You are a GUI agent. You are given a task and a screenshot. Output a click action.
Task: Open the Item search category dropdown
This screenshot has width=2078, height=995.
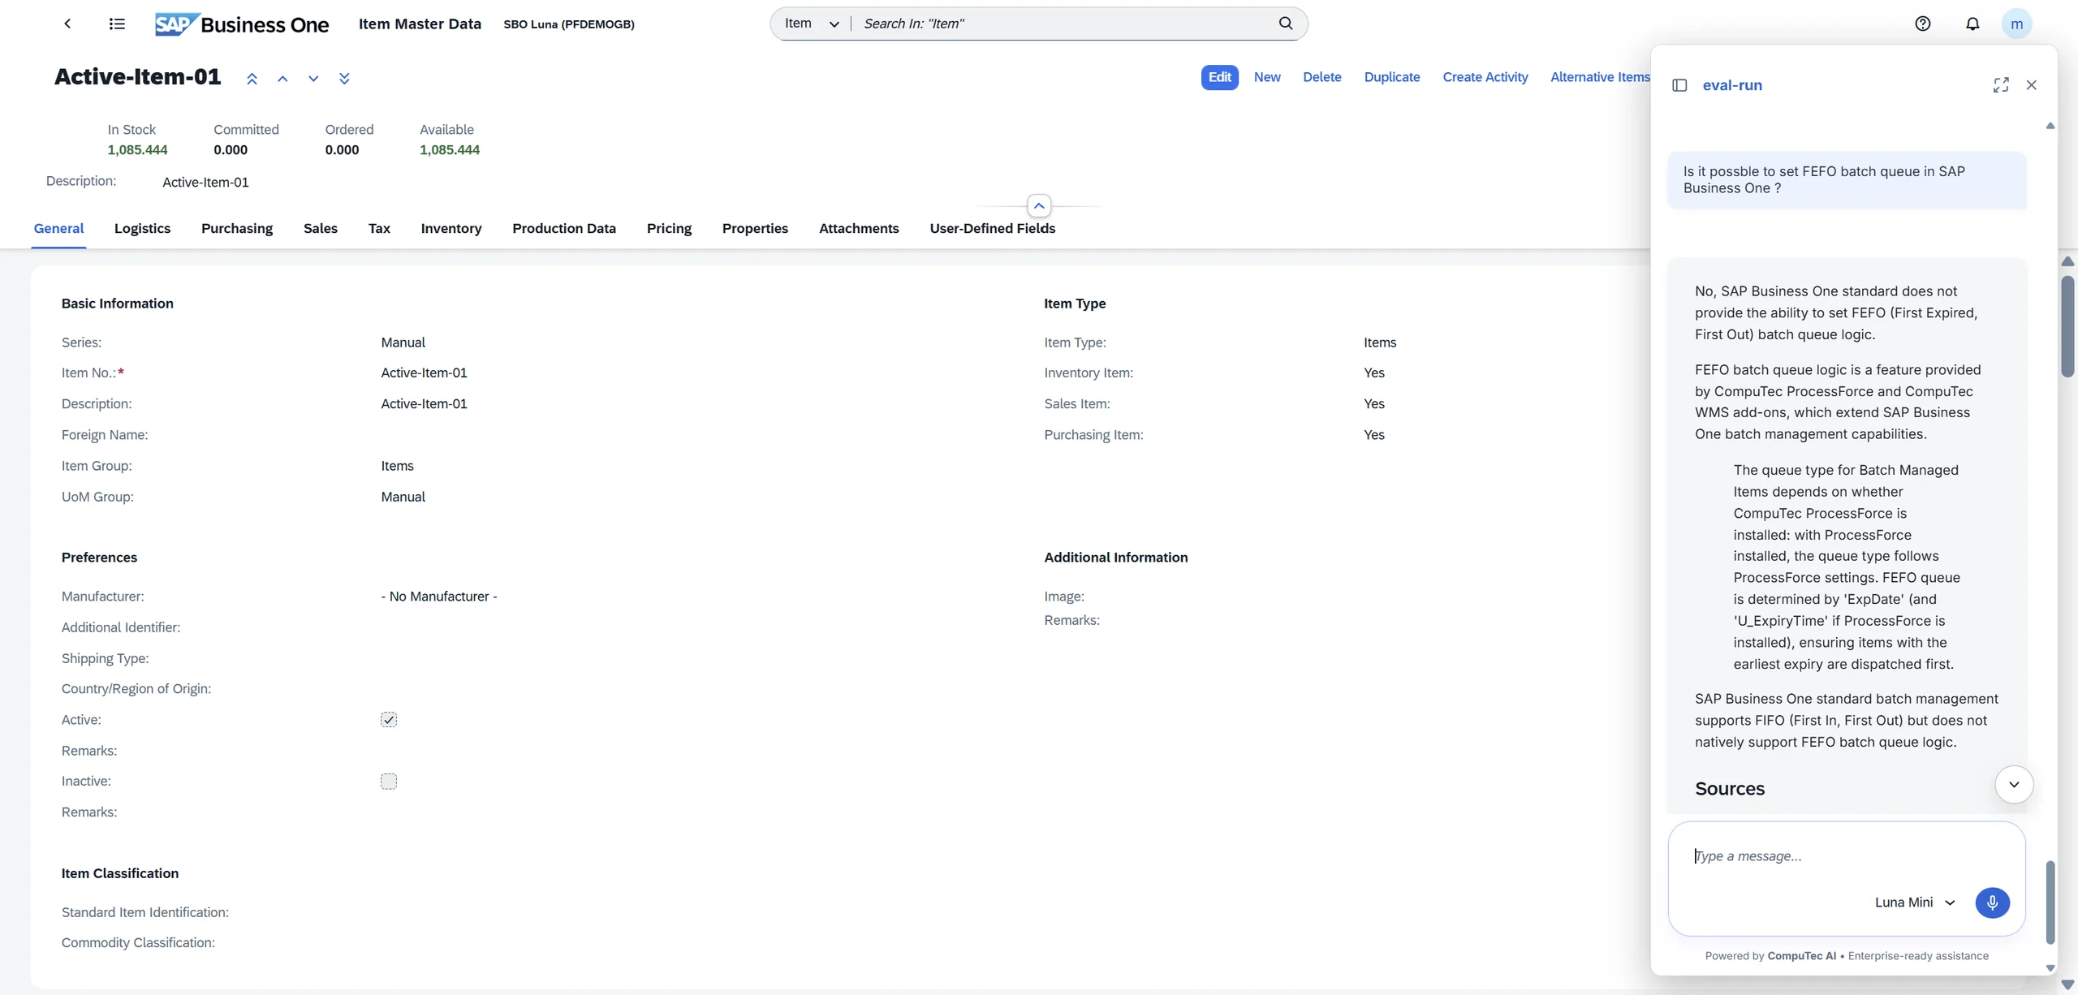point(812,24)
